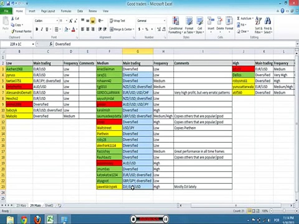Open Google Chrome from taskbar

24,219
